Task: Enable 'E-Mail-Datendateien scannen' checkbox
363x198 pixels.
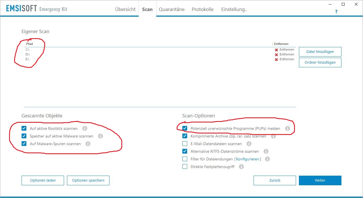Action: (185, 144)
